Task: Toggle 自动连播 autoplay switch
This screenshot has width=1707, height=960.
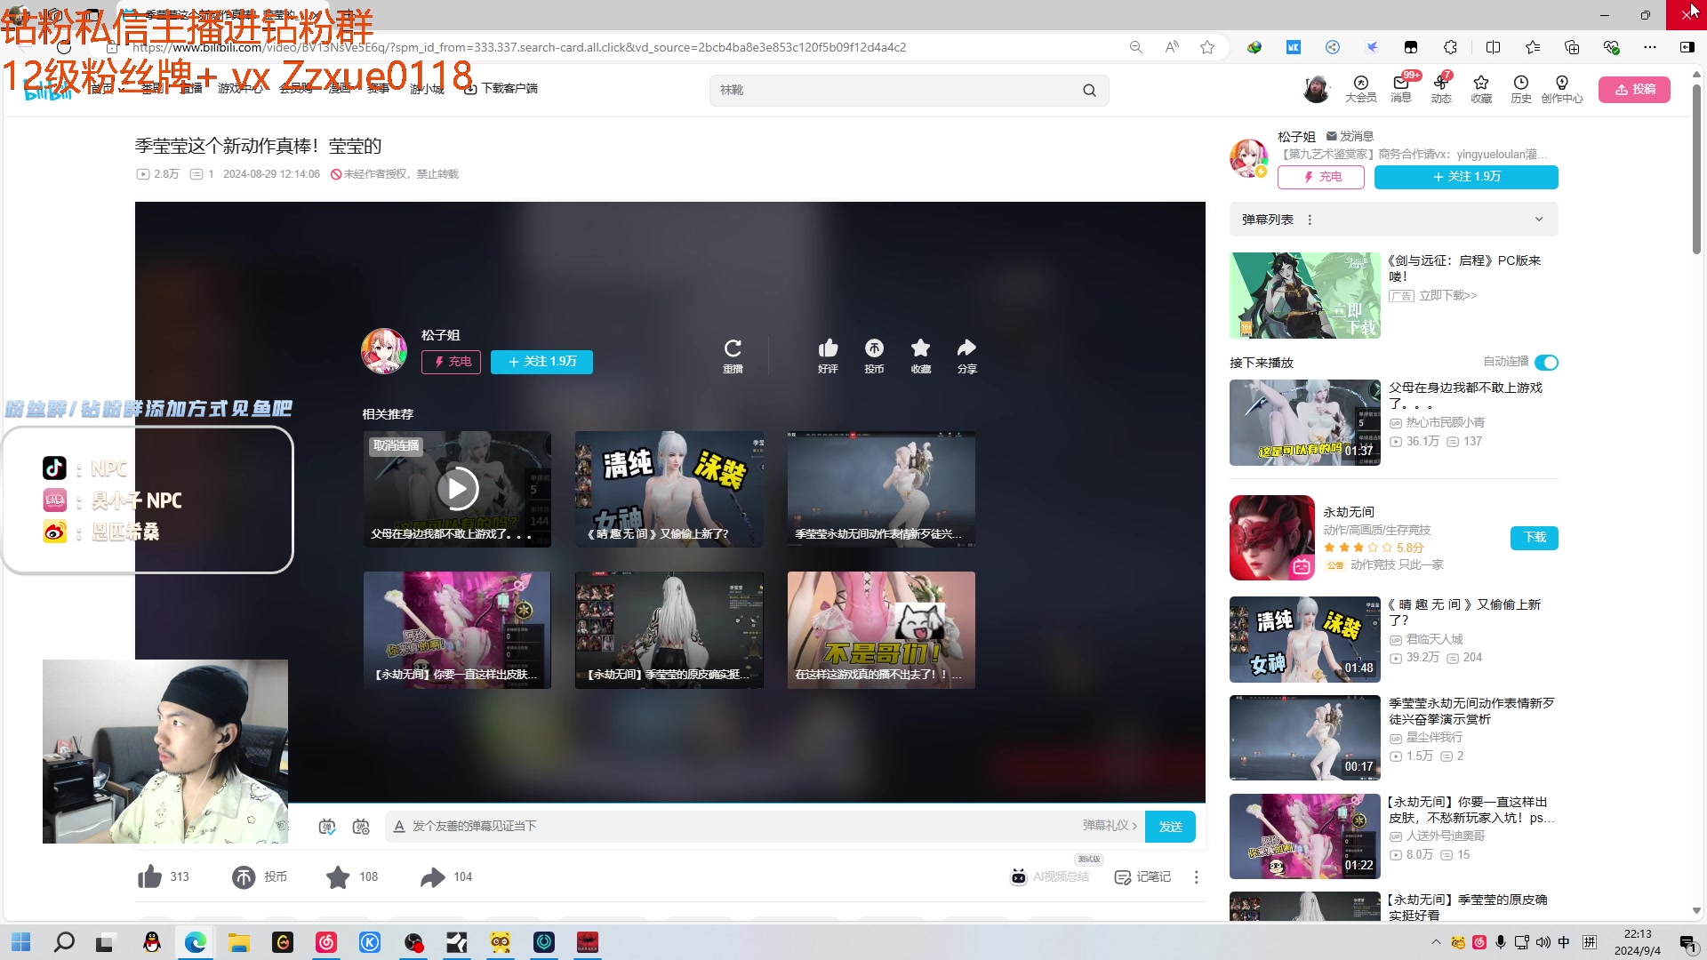Action: click(x=1547, y=362)
